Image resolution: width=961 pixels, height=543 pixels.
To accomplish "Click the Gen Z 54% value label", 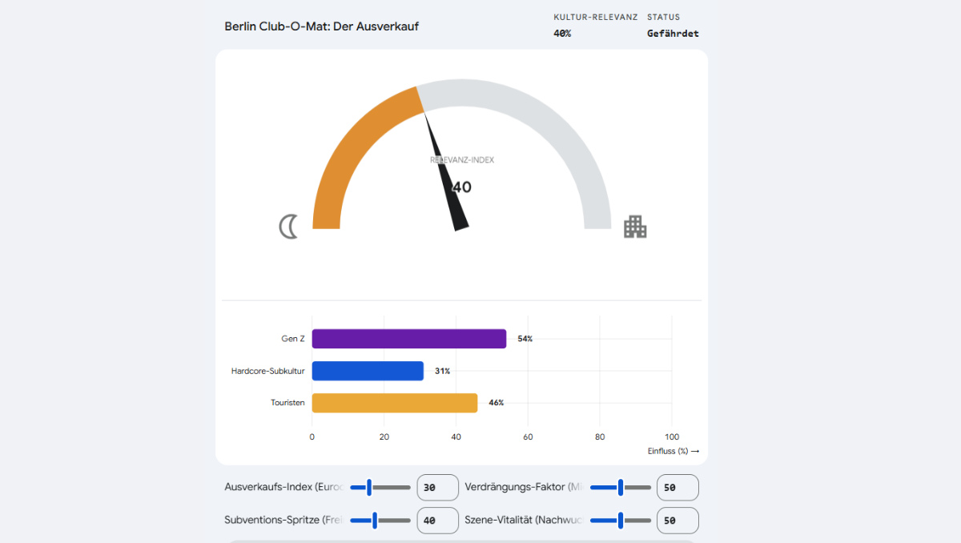I will click(x=525, y=339).
